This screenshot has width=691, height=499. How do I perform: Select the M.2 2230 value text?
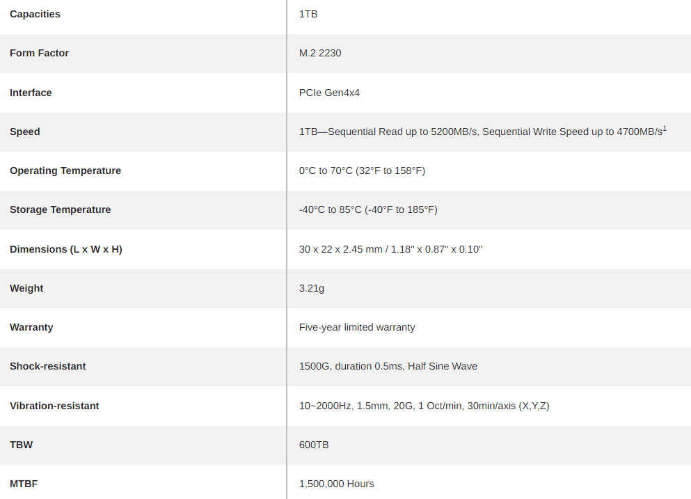320,53
